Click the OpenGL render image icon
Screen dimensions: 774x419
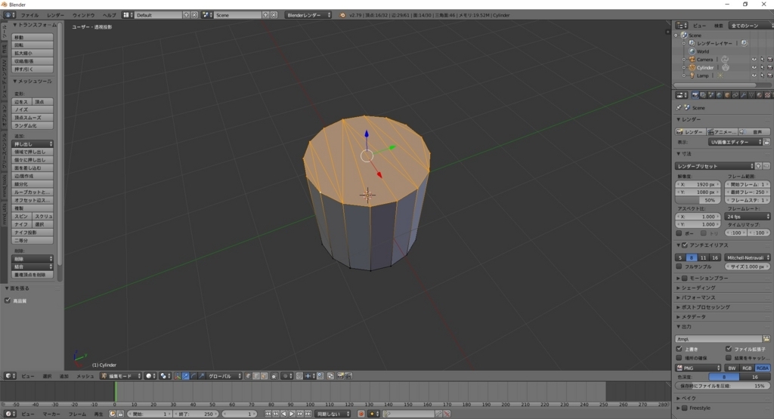[341, 376]
